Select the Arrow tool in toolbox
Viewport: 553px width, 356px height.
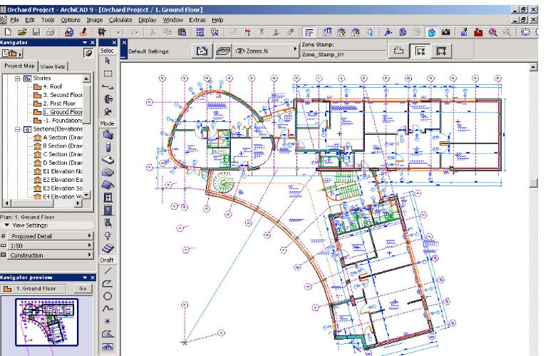tap(108, 61)
